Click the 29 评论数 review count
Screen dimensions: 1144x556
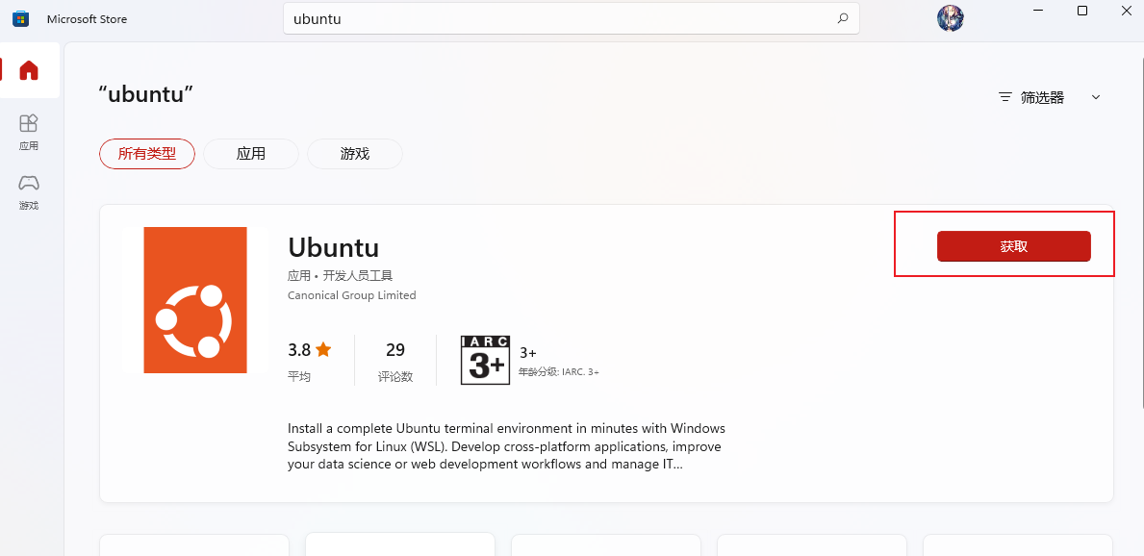click(395, 361)
